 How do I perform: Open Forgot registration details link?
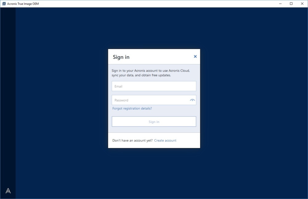click(132, 109)
